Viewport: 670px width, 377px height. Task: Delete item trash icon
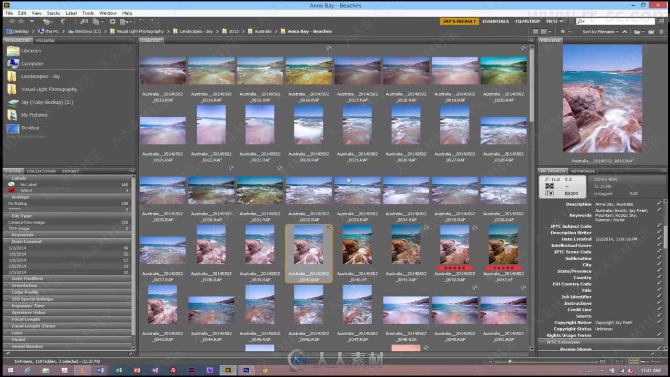[662, 31]
